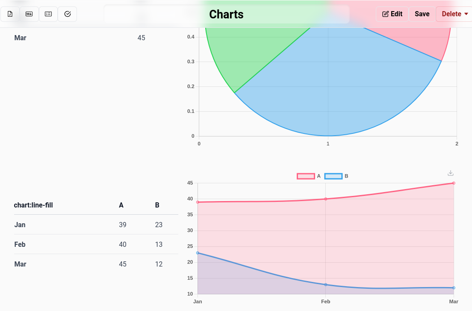Viewport: 472px width, 311px height.
Task: Click the pink swatch next to legend A
Action: click(305, 176)
